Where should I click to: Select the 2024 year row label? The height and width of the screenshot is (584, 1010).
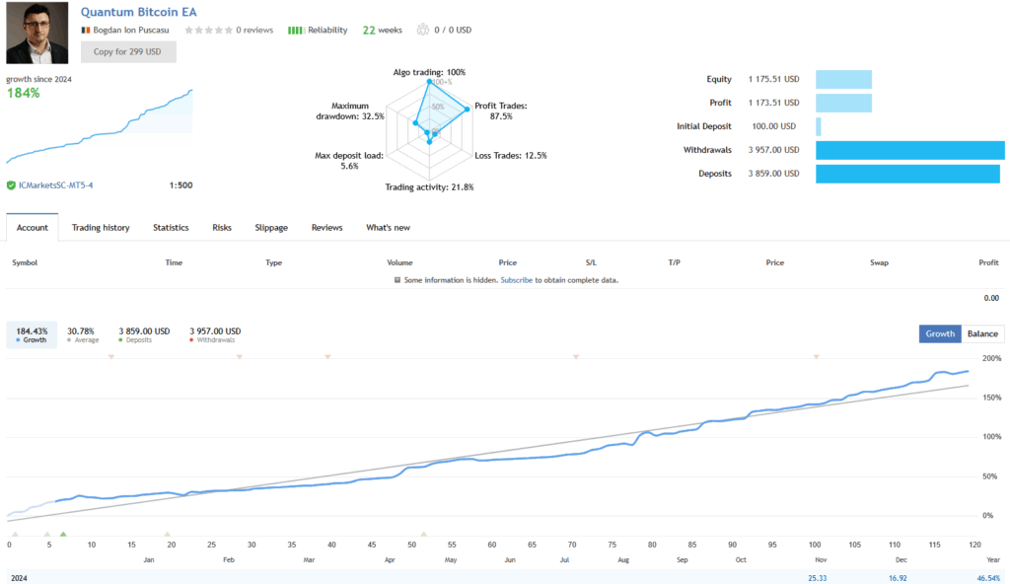(x=20, y=578)
